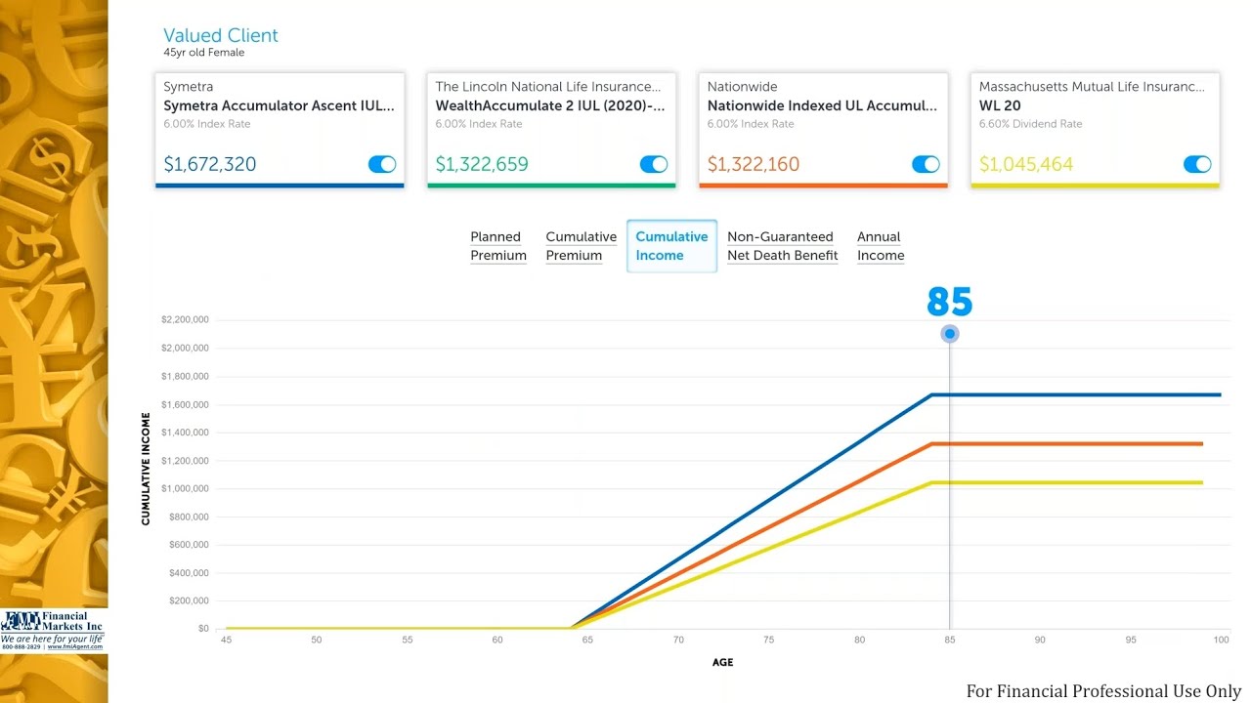
Task: Select the Symetra Accumulator Ascent IUL product name
Action: click(280, 105)
